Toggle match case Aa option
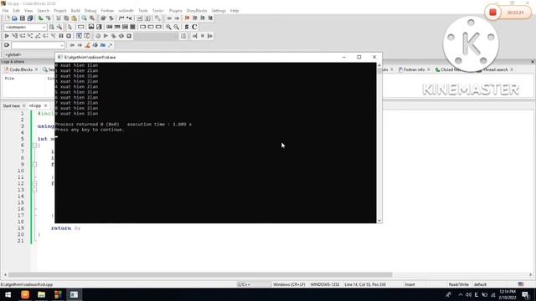This screenshot has height=301, width=536. [102, 45]
